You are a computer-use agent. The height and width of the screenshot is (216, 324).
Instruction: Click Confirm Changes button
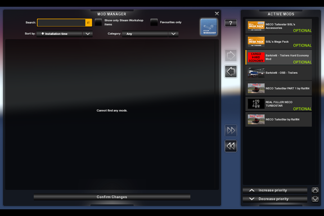(x=112, y=197)
